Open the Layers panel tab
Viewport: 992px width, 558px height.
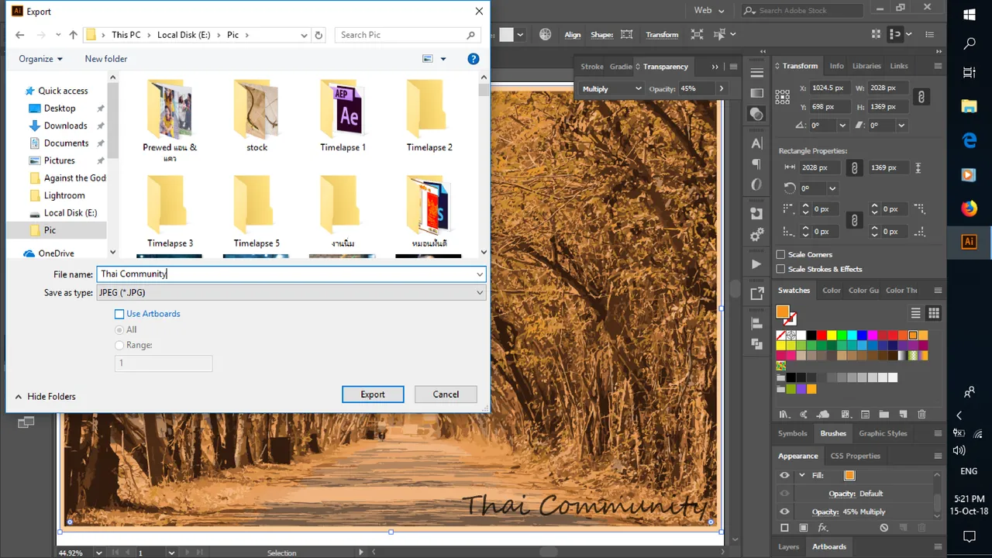tap(788, 546)
